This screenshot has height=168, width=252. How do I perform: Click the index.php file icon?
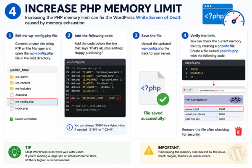coord(12,108)
